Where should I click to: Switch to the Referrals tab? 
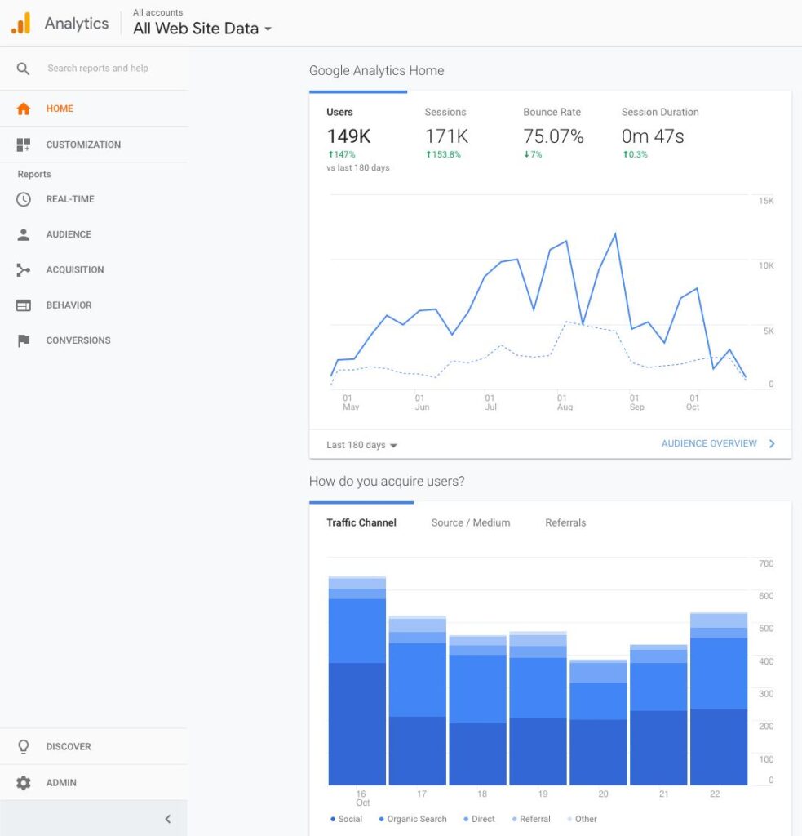click(565, 523)
